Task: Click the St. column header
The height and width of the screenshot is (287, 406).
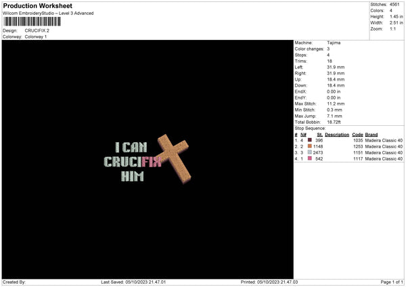Action: click(320, 135)
